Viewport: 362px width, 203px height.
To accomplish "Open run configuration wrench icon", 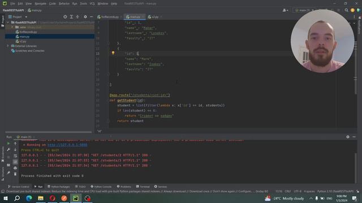I will point(8,149).
